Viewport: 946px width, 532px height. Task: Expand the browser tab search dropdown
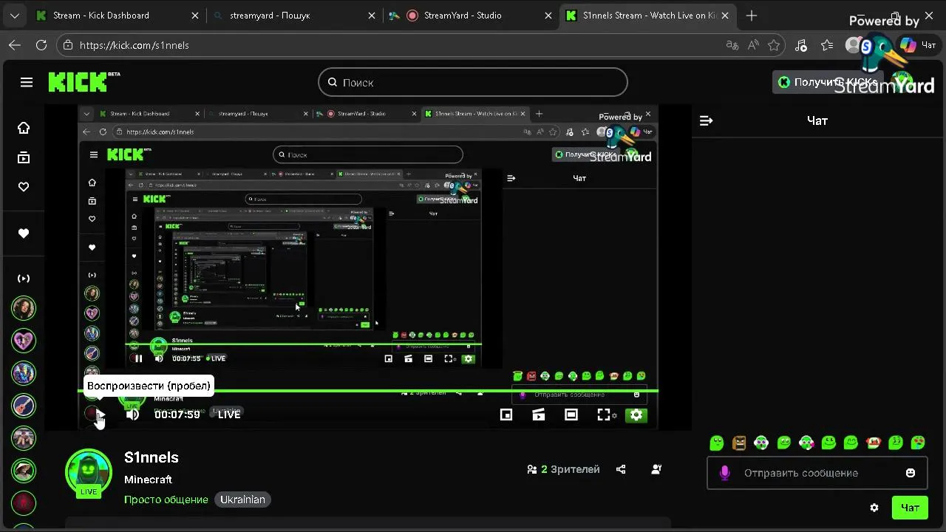coord(15,16)
